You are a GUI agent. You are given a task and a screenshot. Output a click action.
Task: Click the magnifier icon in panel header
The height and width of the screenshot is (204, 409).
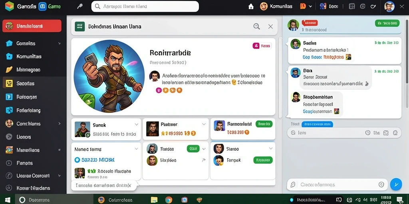pos(257,26)
